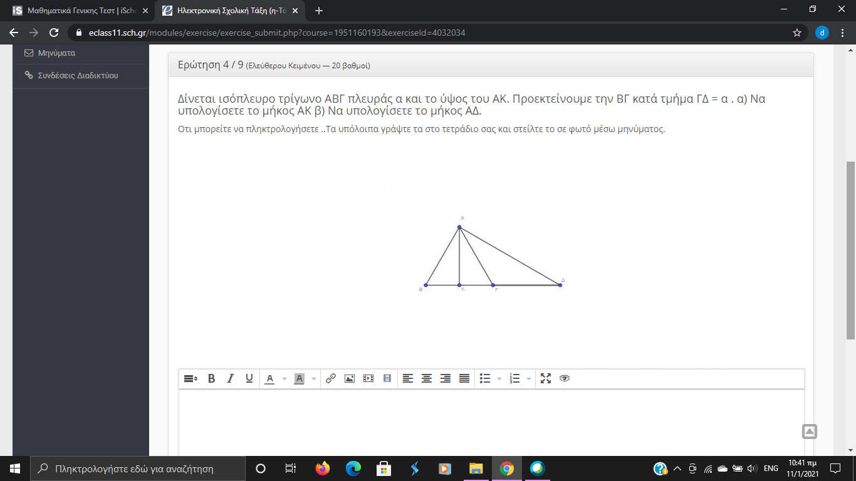Insert an image in the editor
This screenshot has height=481, width=856.
(x=350, y=378)
